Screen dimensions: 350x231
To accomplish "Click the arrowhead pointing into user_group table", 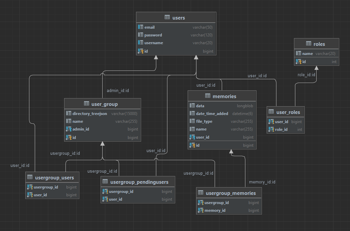I will (103, 143).
